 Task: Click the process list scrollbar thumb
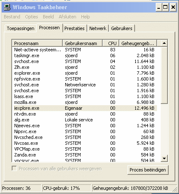coord(164,75)
